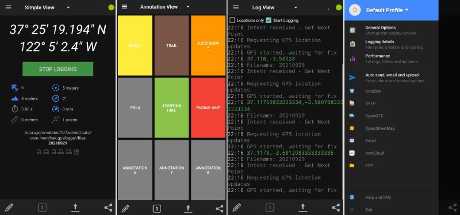The width and height of the screenshot is (460, 215).
Task: Click Exit in the drawer
Action: coord(392,210)
